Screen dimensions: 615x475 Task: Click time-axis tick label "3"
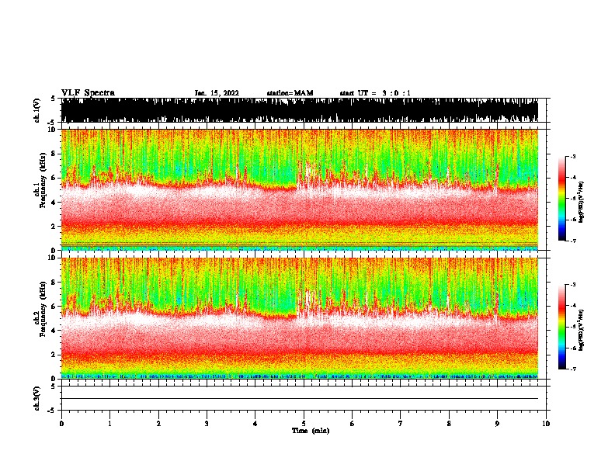pos(207,424)
